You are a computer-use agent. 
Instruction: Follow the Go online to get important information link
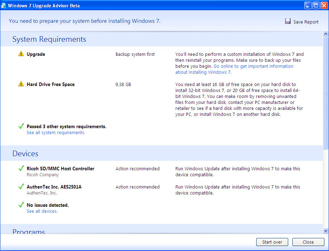[x=234, y=69]
